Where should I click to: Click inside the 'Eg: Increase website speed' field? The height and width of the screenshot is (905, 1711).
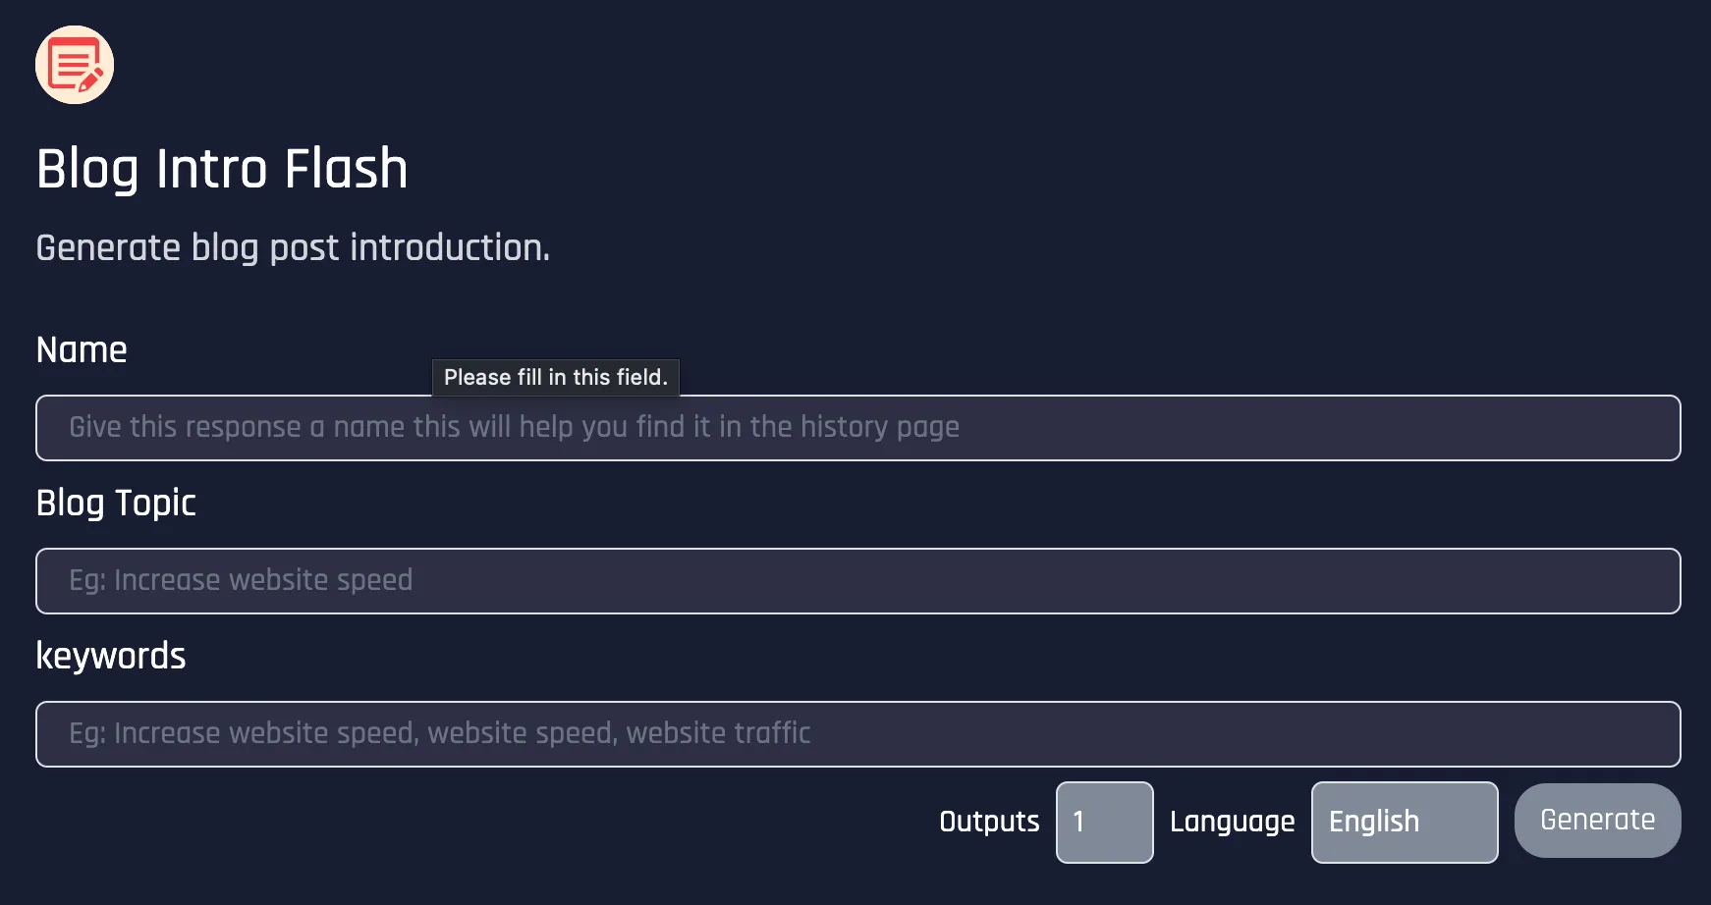point(855,581)
